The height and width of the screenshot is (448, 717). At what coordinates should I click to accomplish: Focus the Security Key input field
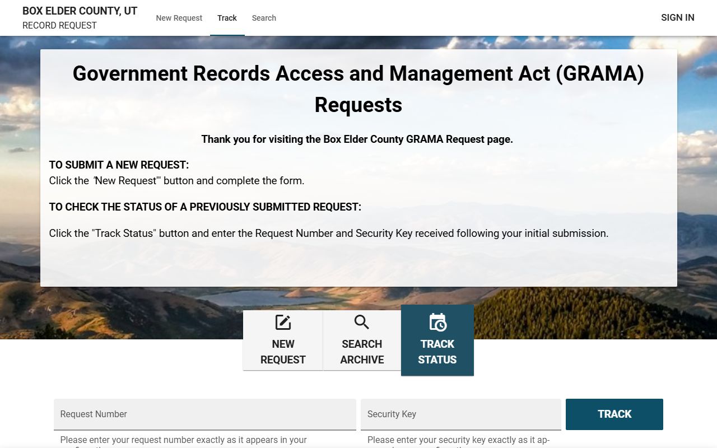461,414
